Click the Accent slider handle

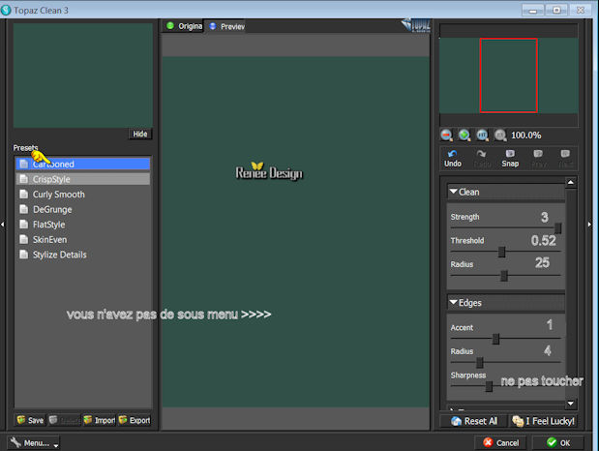[495, 339]
